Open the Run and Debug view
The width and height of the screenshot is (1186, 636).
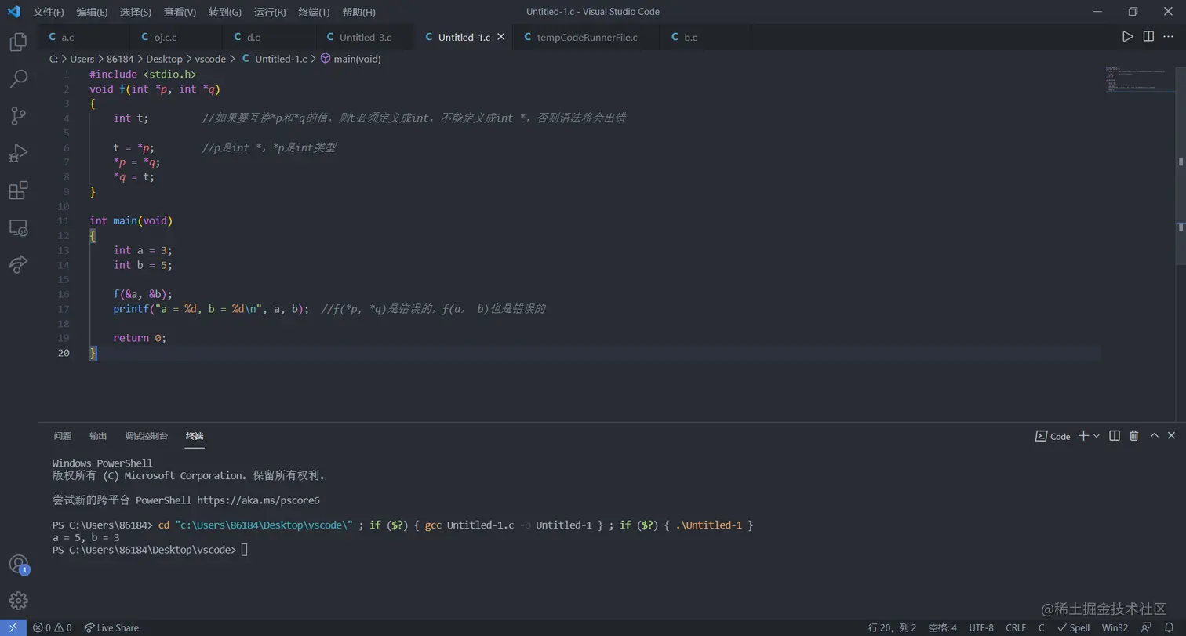pos(18,153)
